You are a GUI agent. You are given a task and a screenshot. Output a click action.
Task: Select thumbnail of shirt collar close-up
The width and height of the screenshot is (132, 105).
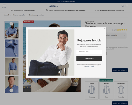(12, 48)
